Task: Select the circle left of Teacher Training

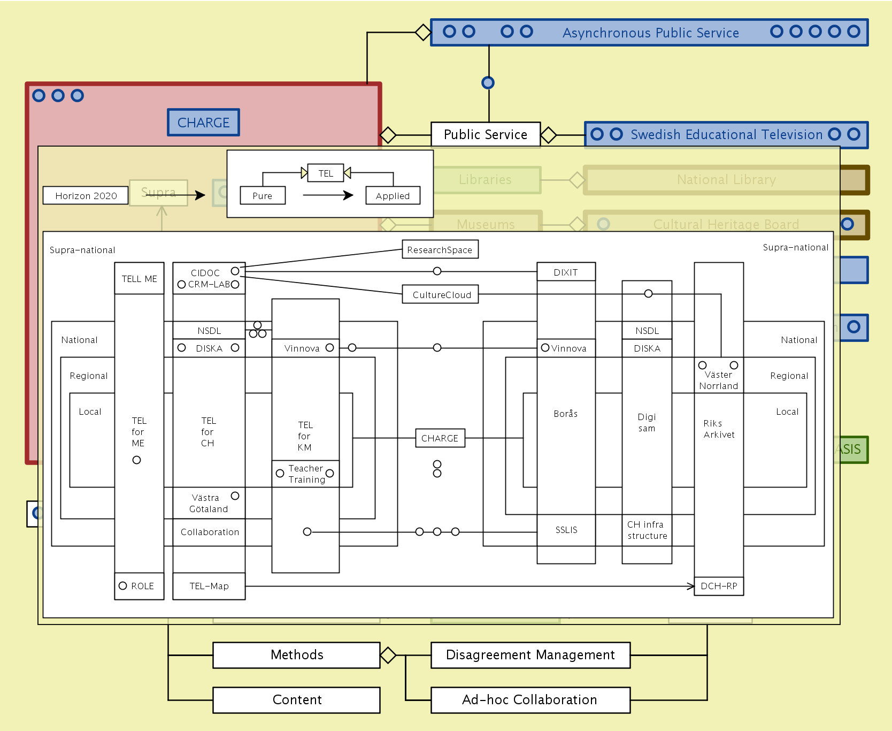Action: [280, 474]
